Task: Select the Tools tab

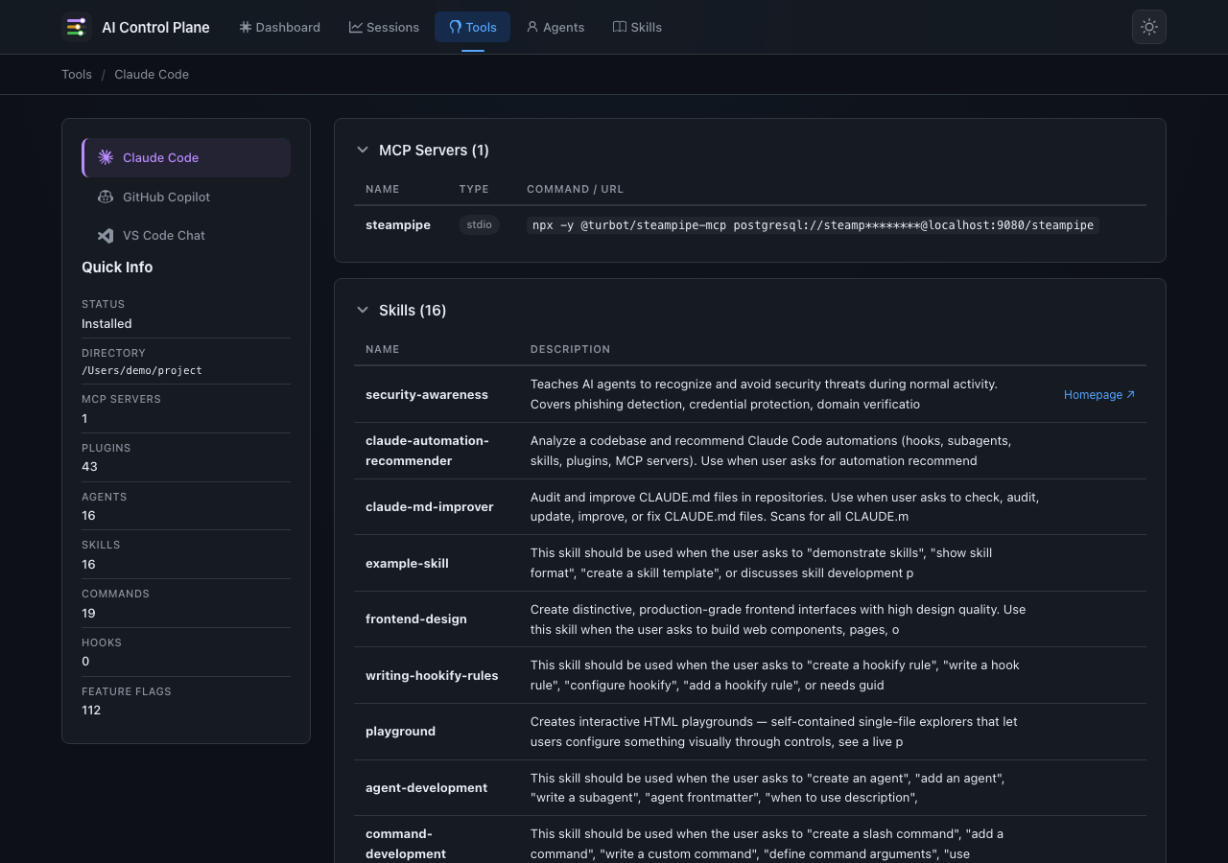Action: click(x=472, y=27)
